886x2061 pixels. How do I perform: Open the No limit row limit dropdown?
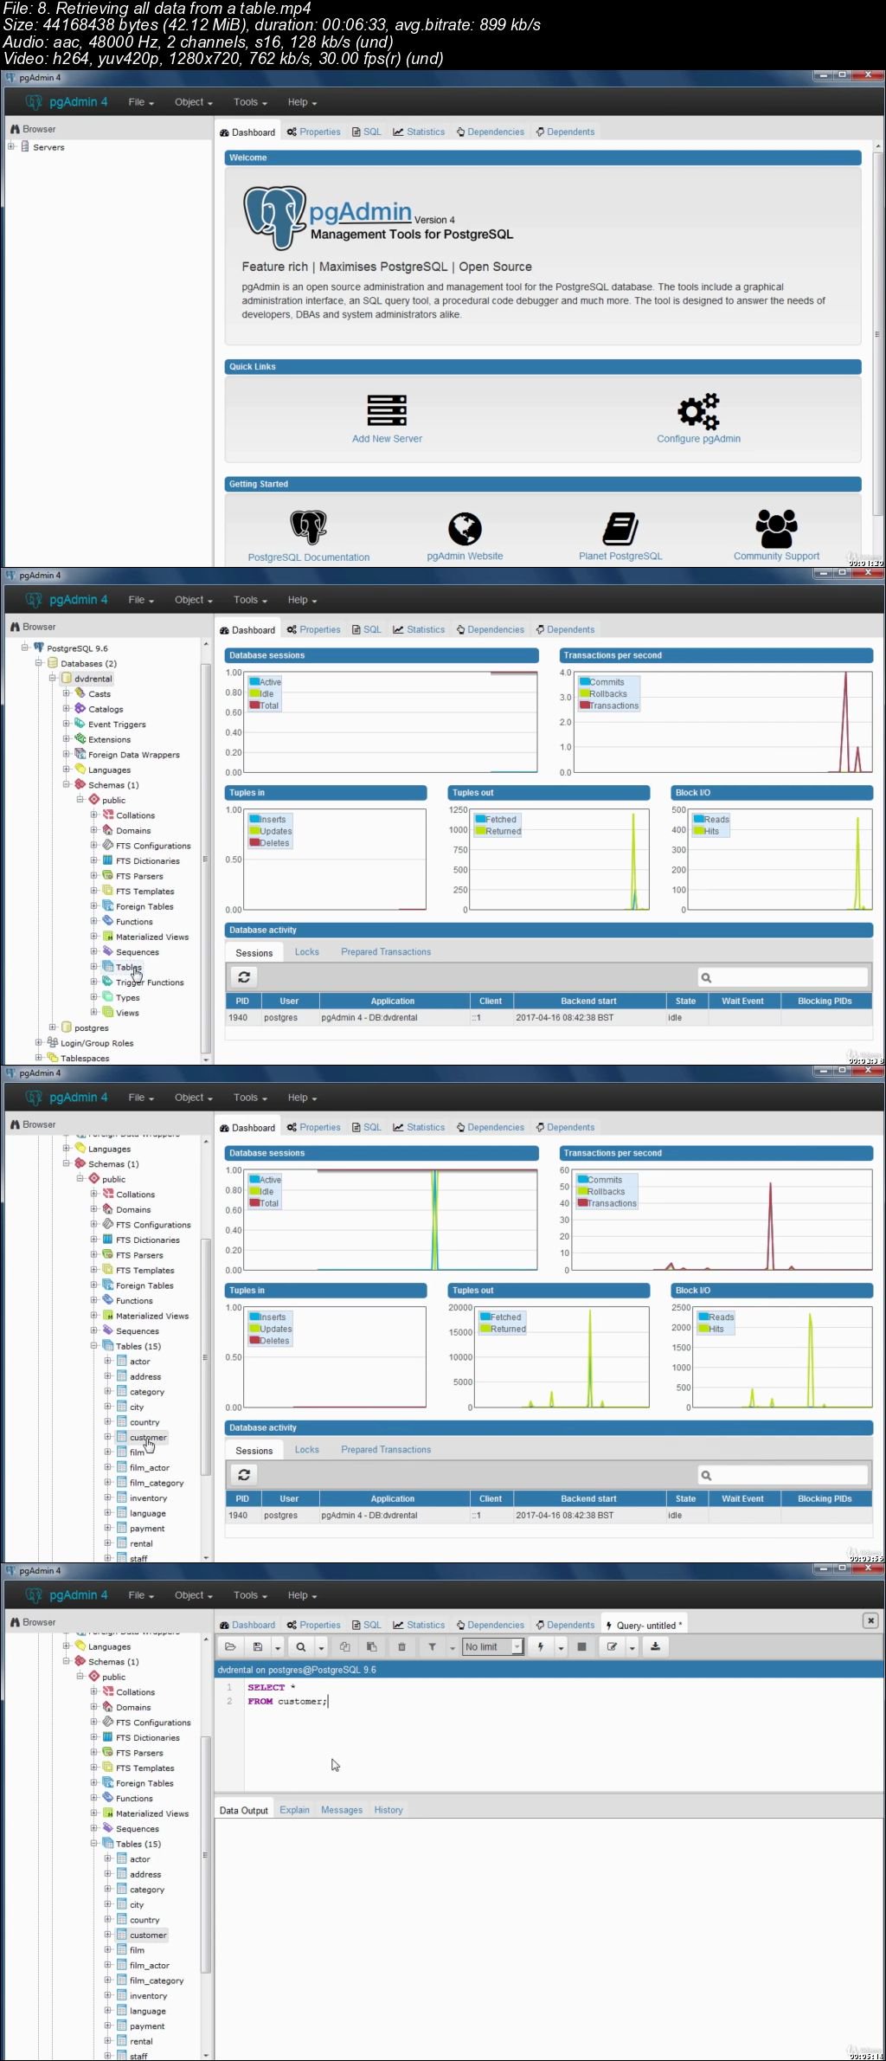[x=493, y=1646]
